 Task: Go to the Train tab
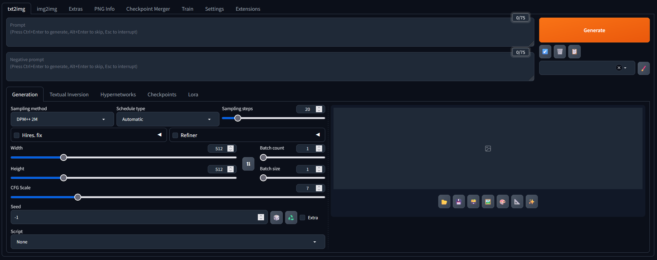pos(187,9)
